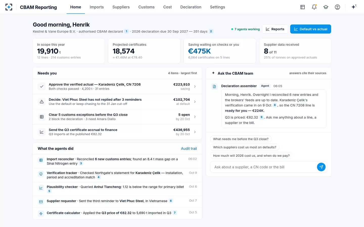364x227 pixels.
Task: Open the user profile icon
Action: tap(337, 7)
